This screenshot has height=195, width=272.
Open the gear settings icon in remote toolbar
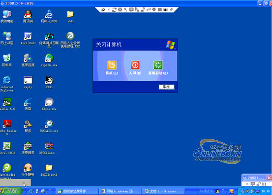(120, 9)
